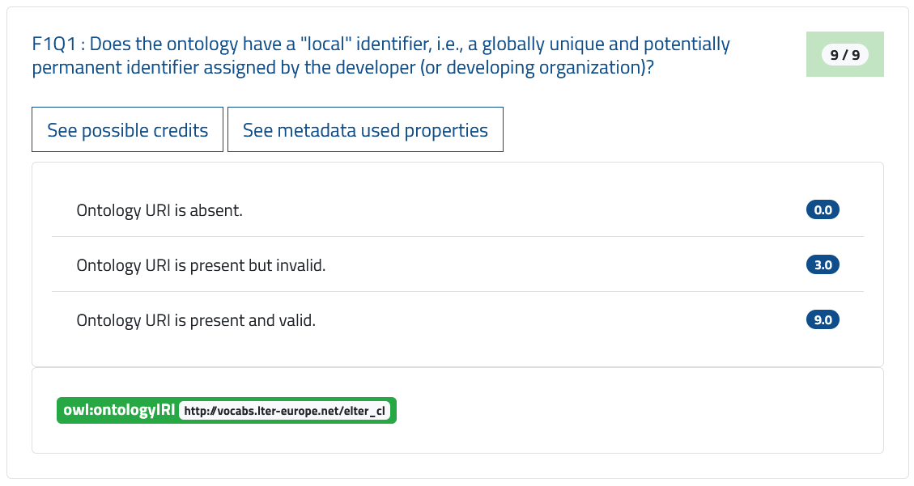Click the 9.0 score pill
The height and width of the screenshot is (486, 914).
[x=822, y=319]
